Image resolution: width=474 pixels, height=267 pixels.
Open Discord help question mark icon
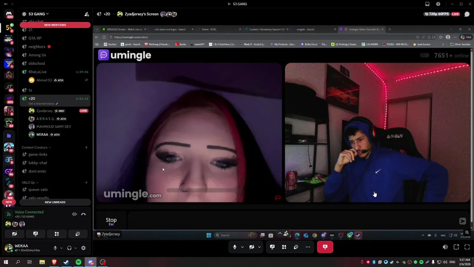point(438,4)
